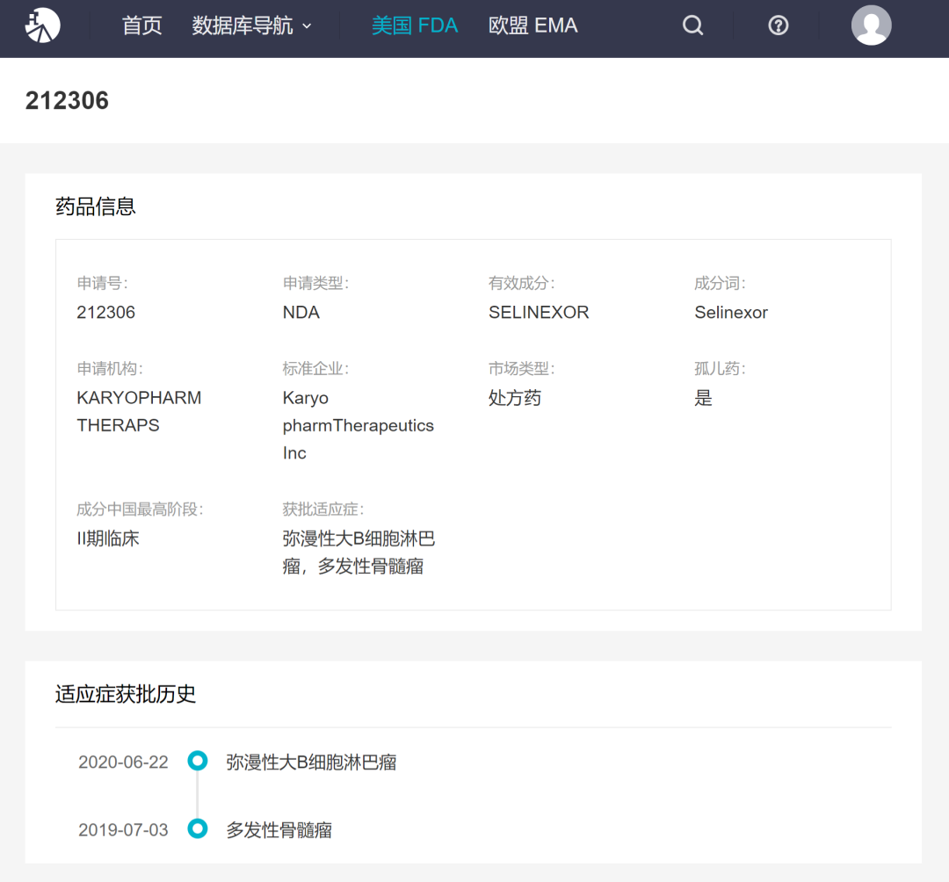Click the application type value NDA
The height and width of the screenshot is (882, 949).
click(x=301, y=312)
